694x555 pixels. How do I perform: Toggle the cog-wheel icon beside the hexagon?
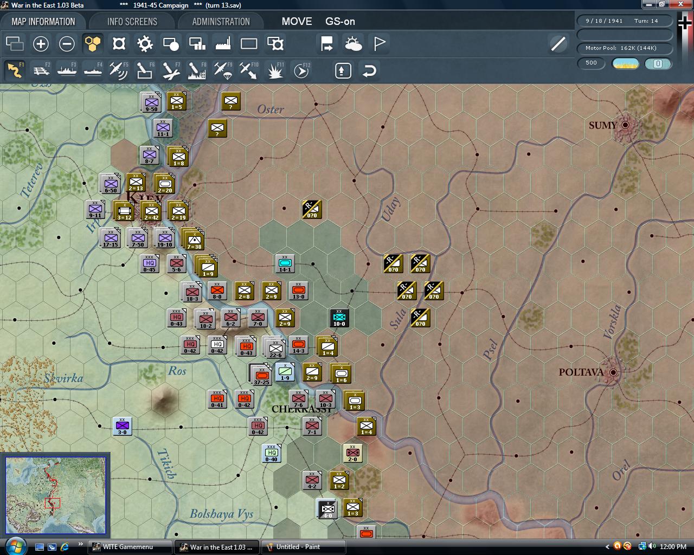pyautogui.click(x=119, y=44)
